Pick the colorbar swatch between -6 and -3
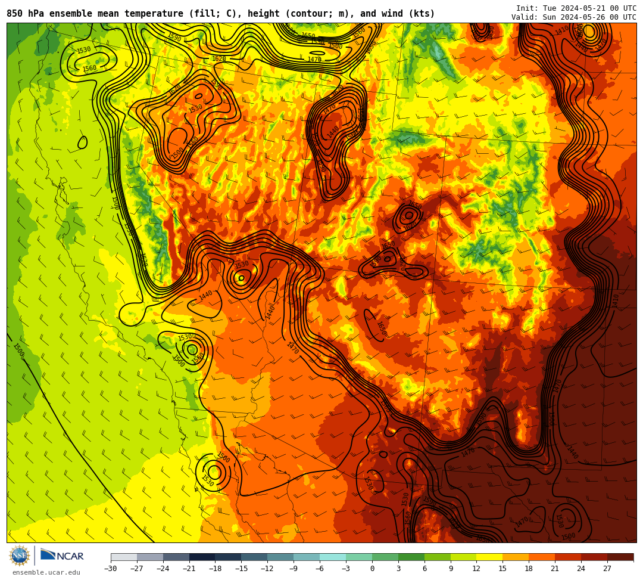Viewport: 643px width, 580px height. (x=333, y=557)
